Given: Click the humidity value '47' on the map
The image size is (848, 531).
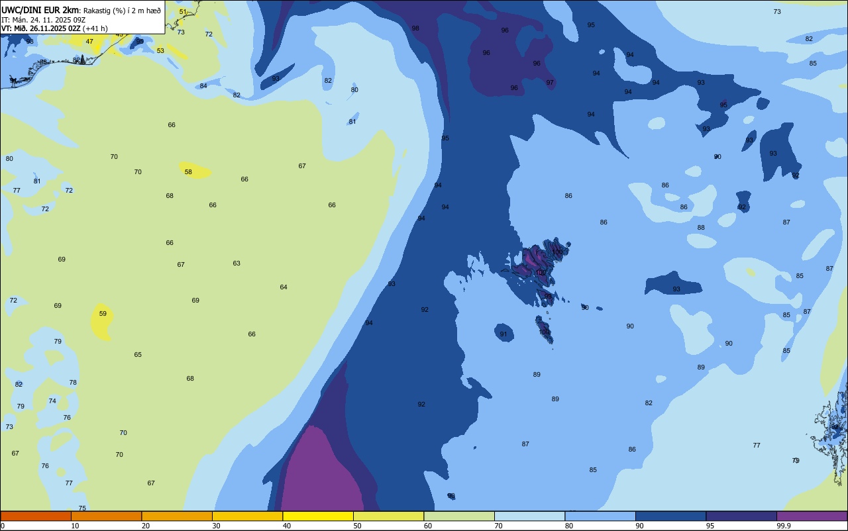Looking at the screenshot, I should click(x=89, y=41).
